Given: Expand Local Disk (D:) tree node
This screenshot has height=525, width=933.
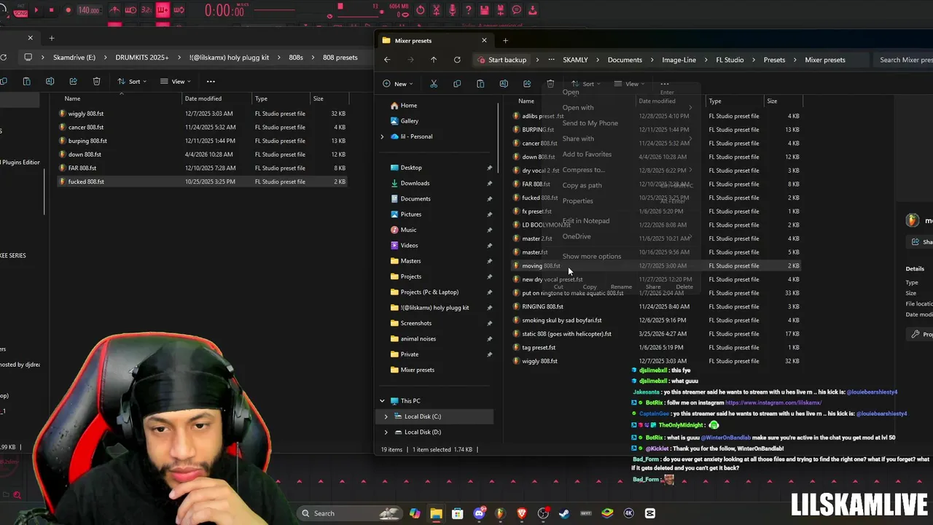Looking at the screenshot, I should click(386, 432).
